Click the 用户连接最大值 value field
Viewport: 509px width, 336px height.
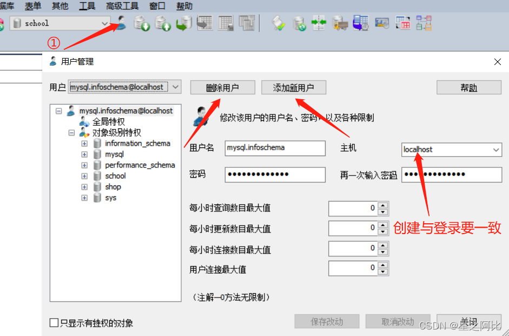click(x=353, y=268)
